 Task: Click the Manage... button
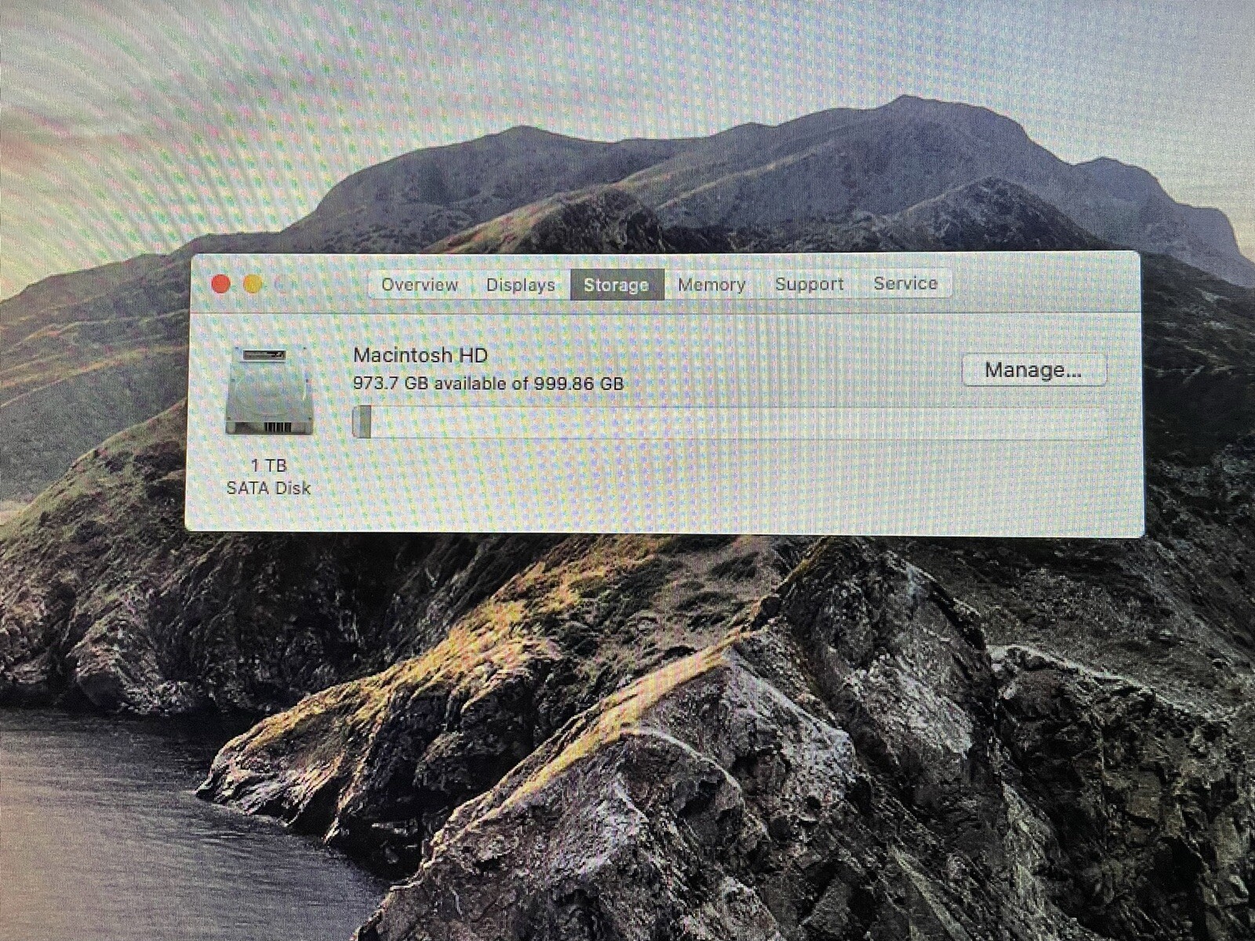(x=1034, y=369)
